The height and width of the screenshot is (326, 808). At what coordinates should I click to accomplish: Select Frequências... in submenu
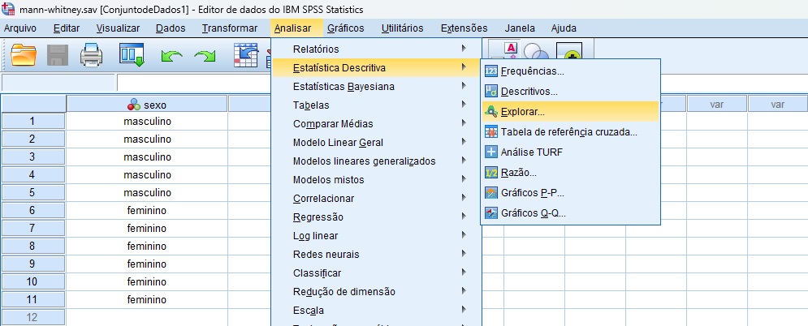[x=570, y=71]
